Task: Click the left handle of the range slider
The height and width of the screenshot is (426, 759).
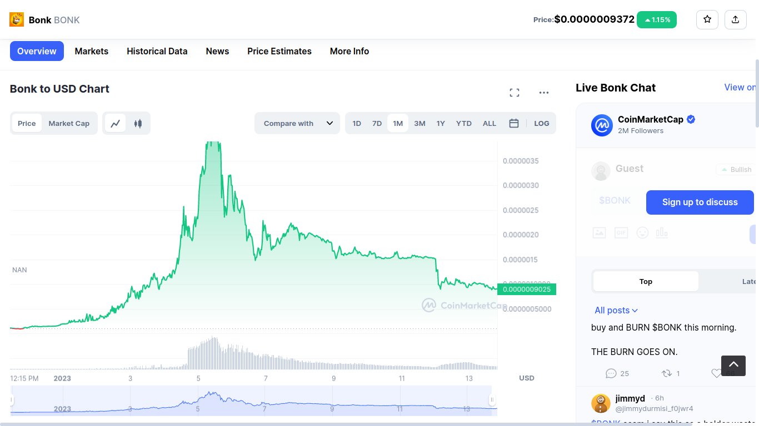Action: pos(11,400)
